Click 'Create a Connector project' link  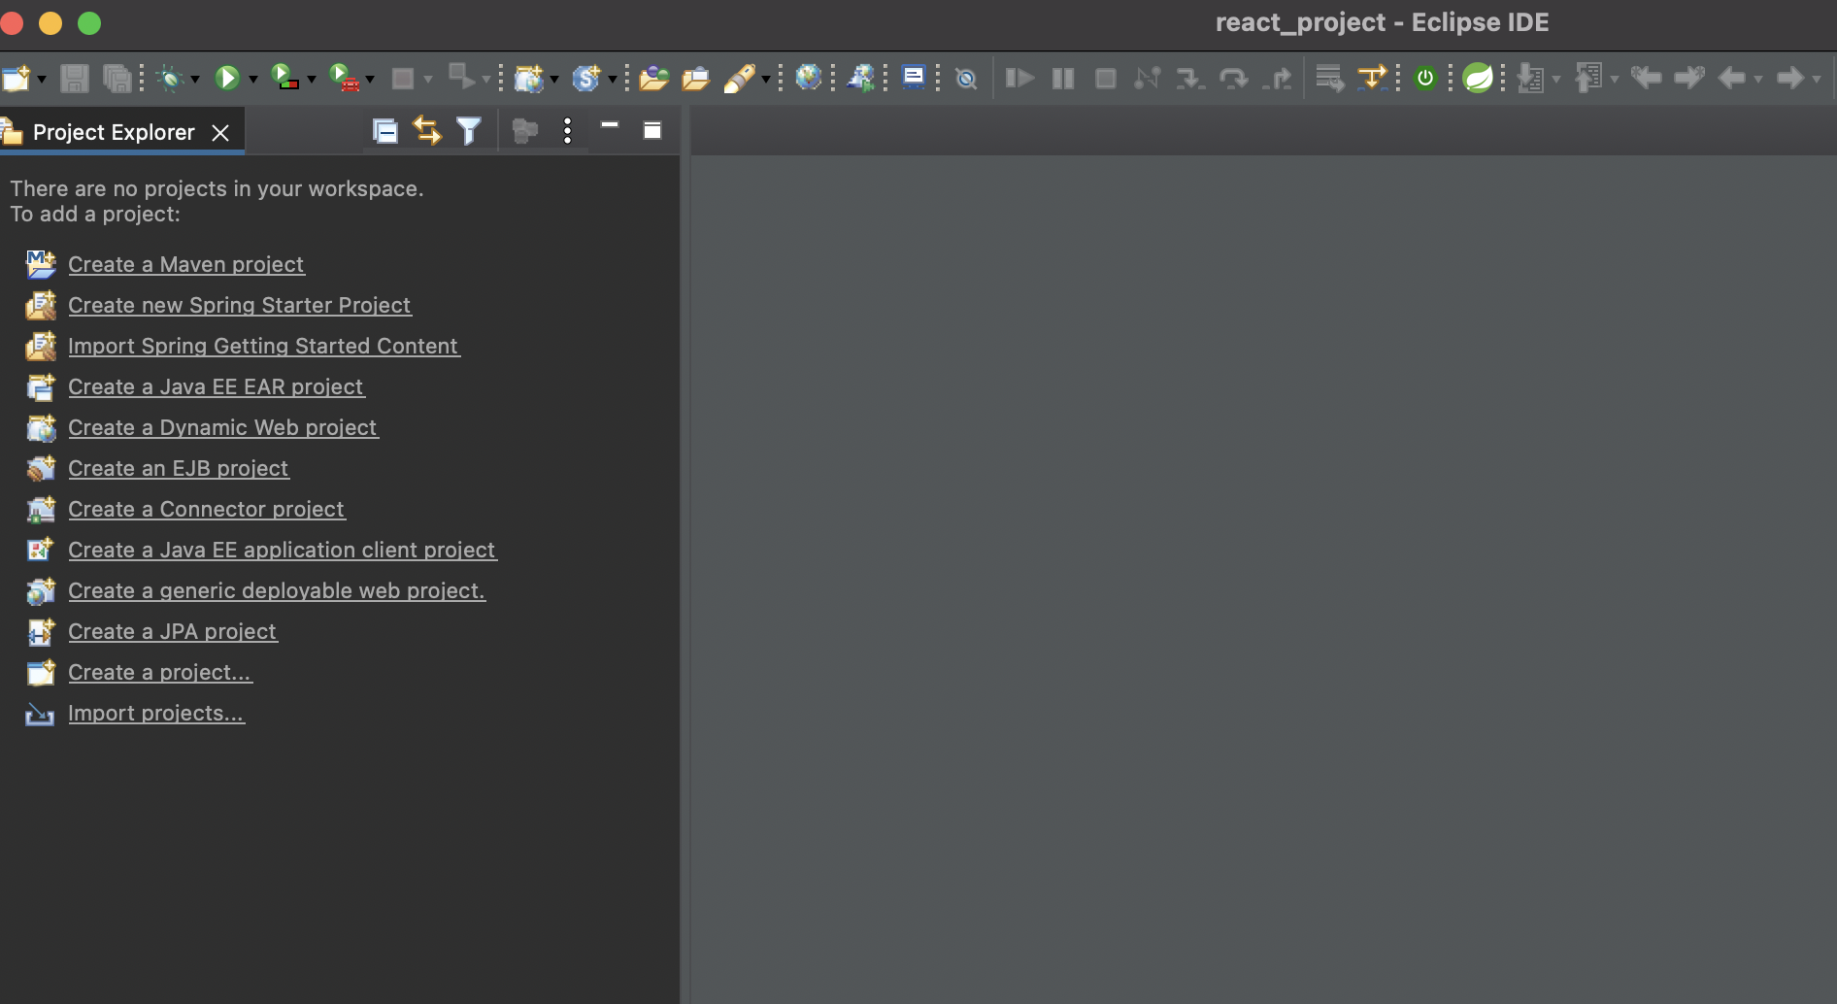point(206,509)
